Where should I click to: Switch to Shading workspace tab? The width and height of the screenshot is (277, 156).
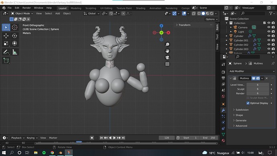pos(141,8)
